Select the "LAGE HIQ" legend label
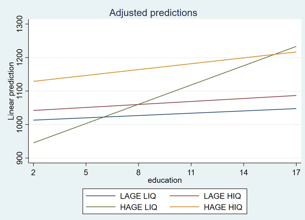305x220 pixels. click(222, 196)
